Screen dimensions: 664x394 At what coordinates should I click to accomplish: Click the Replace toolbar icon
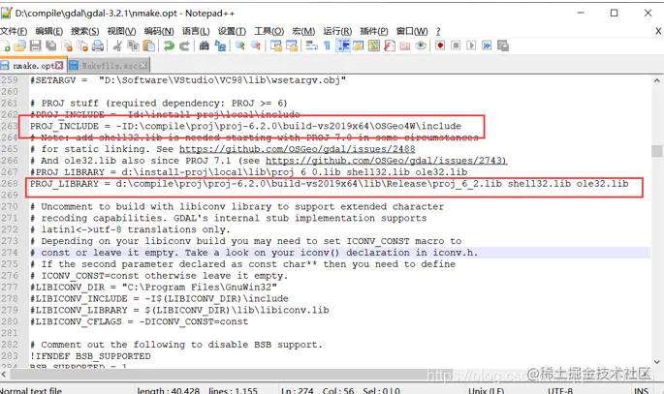[x=220, y=45]
